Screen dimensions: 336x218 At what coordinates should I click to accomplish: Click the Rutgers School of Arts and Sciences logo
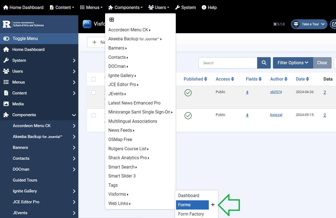(23, 24)
